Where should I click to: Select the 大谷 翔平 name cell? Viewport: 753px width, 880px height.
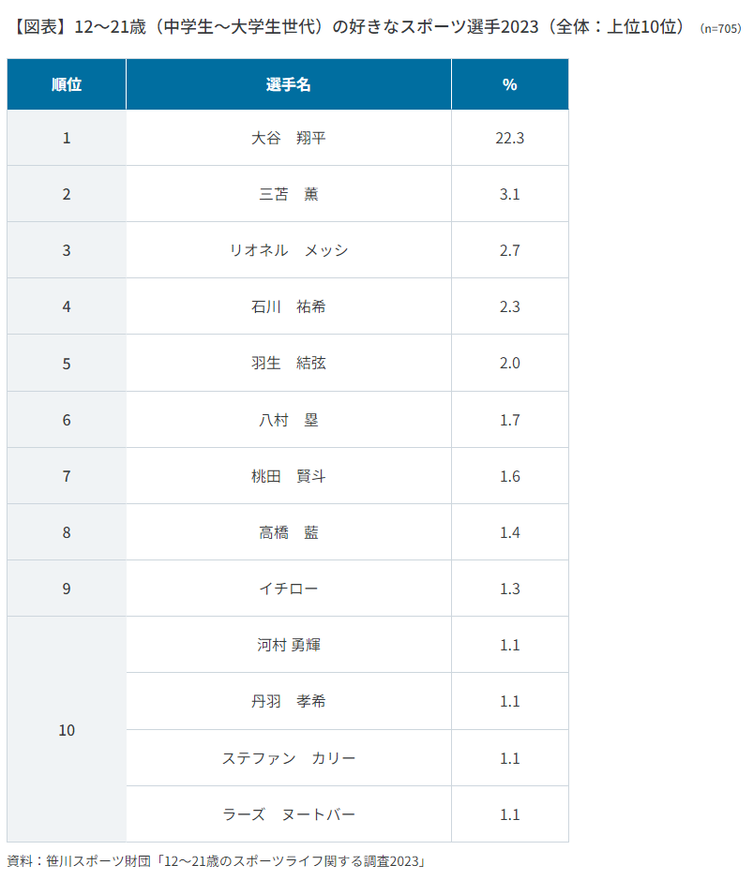pyautogui.click(x=289, y=138)
